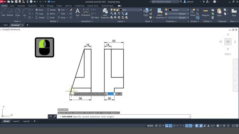Click the MODEL status bar button
Viewport: 239px width, 134px height.
pyautogui.click(x=150, y=126)
